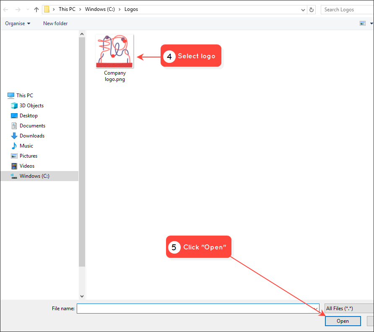The image size is (374, 332).
Task: Expand the chevron between This PC and Windows (C:)
Action: (80, 9)
